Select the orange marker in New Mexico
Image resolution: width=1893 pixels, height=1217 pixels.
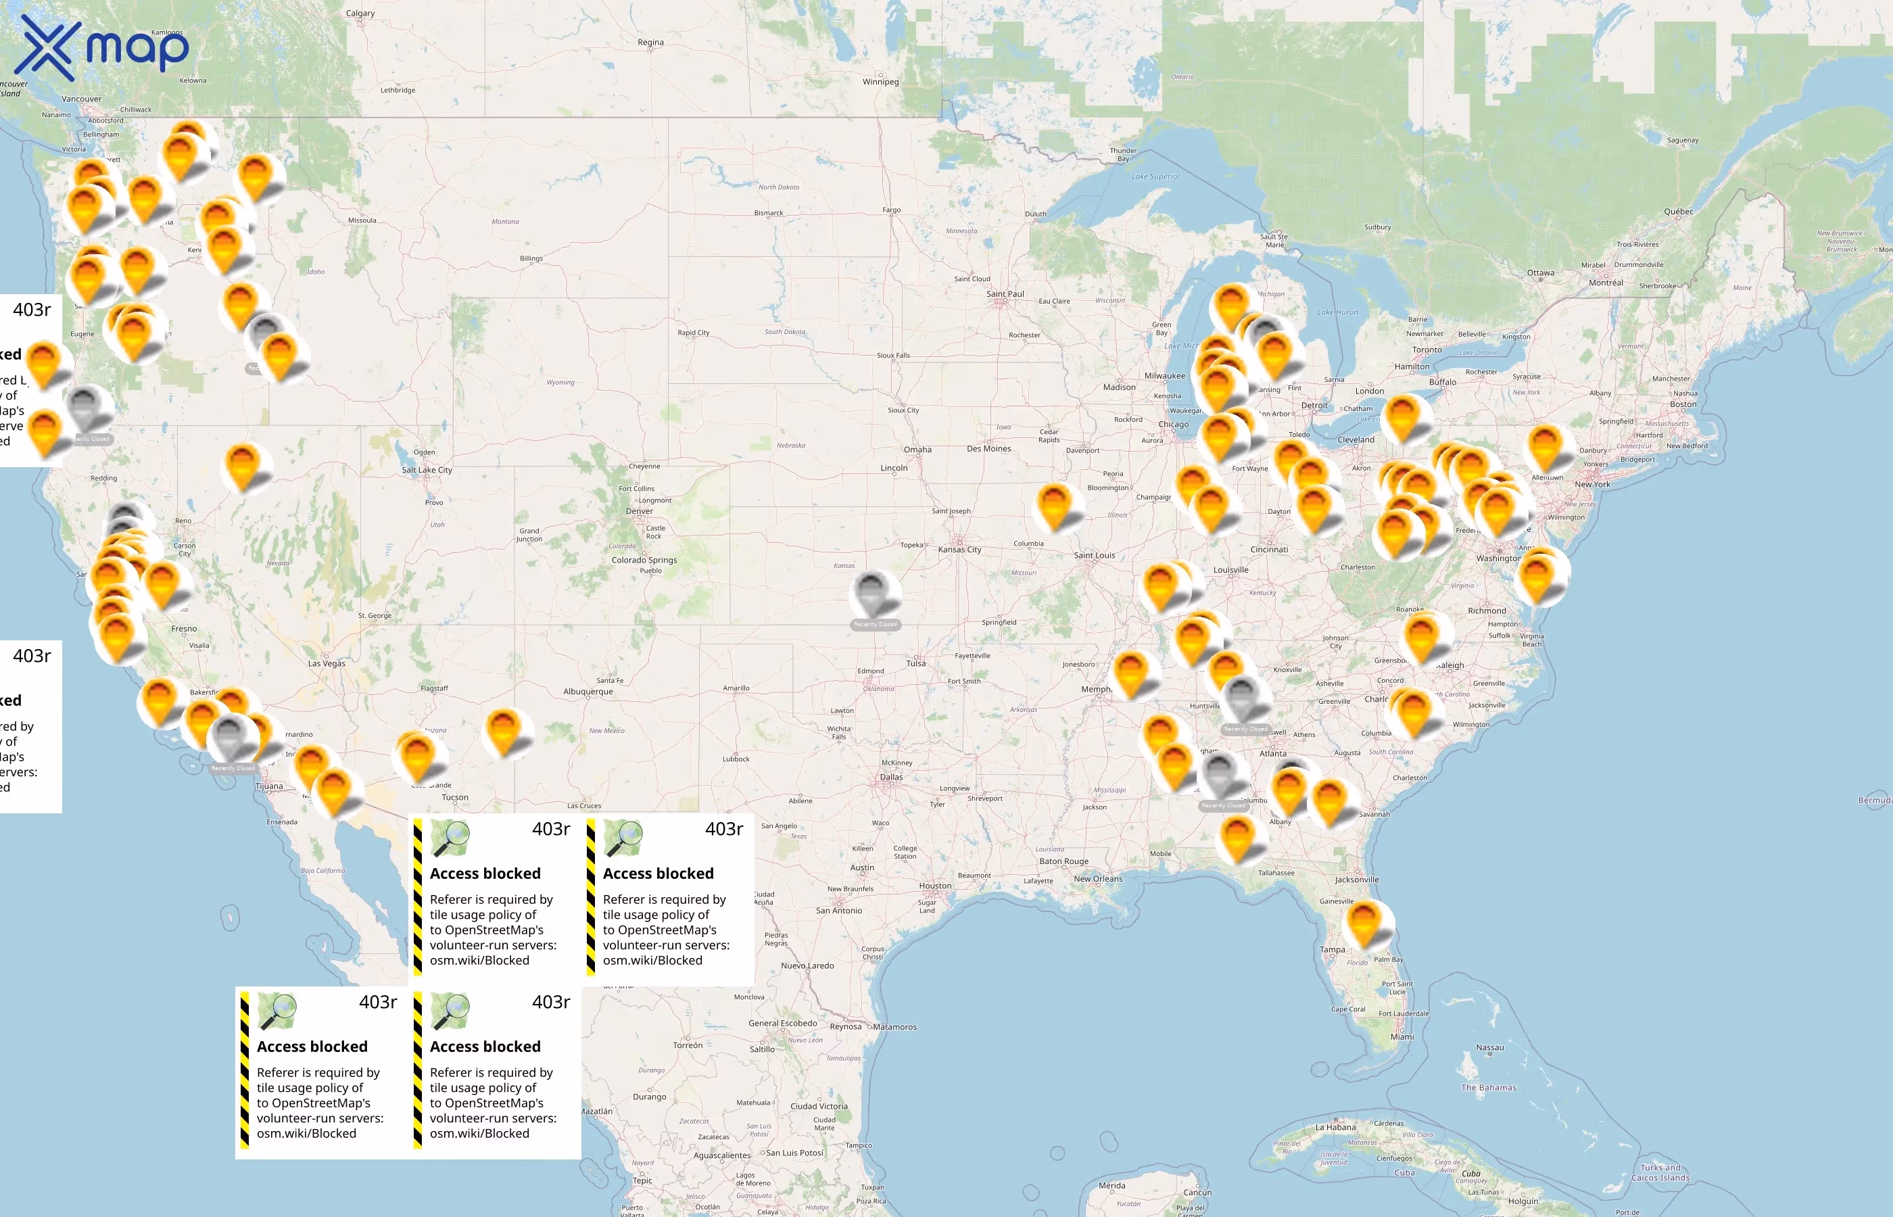(504, 733)
